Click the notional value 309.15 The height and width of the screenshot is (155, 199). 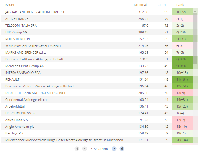pyautogui.click(x=143, y=32)
